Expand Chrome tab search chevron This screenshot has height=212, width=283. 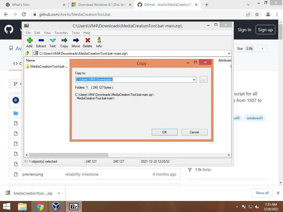[248, 5]
